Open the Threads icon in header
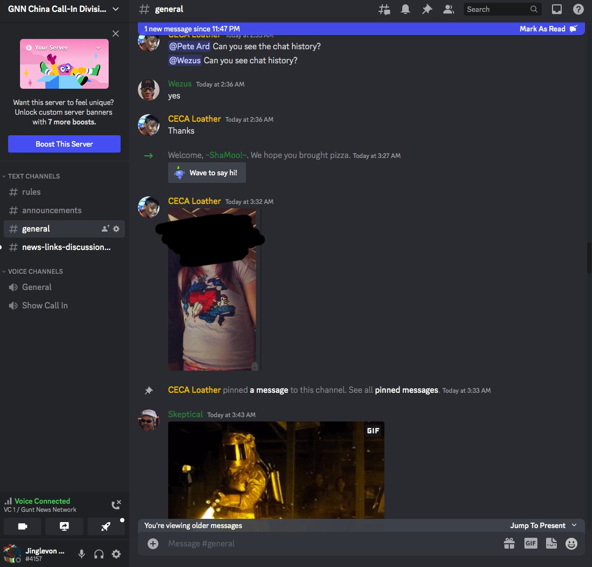Viewport: 592px width, 567px height. click(x=384, y=9)
